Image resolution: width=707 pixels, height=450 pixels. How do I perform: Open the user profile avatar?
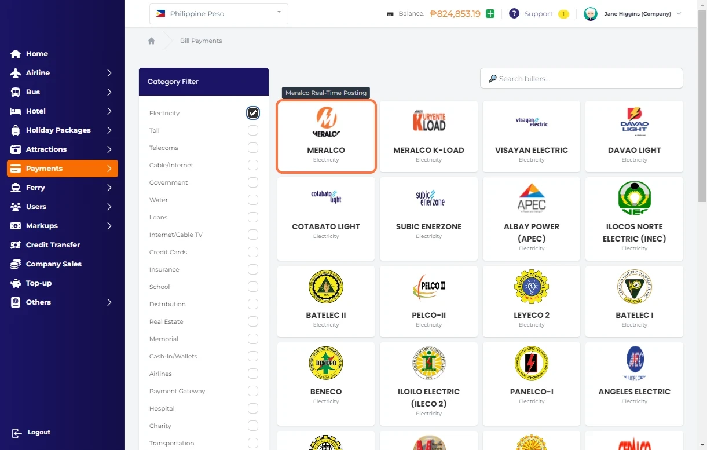tap(590, 14)
